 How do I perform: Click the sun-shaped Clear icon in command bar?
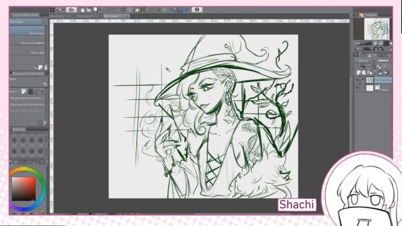click(x=123, y=10)
